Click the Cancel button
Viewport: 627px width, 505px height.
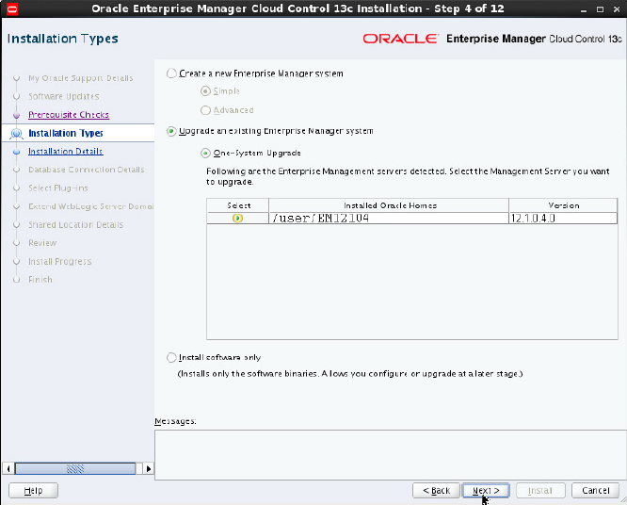pyautogui.click(x=595, y=490)
